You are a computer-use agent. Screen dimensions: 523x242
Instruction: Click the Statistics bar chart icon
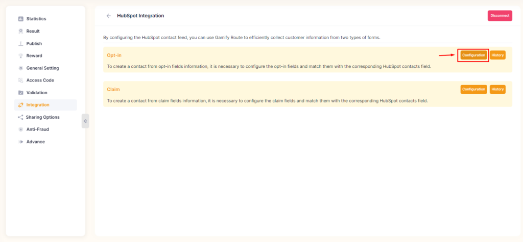point(20,19)
